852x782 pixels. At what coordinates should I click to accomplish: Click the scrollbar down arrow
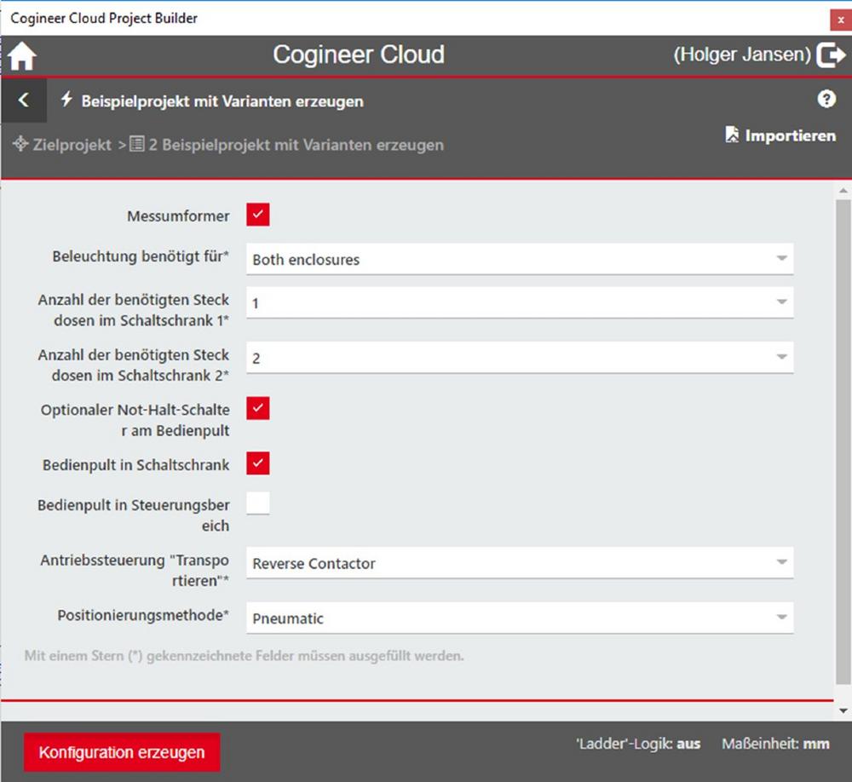coord(843,710)
